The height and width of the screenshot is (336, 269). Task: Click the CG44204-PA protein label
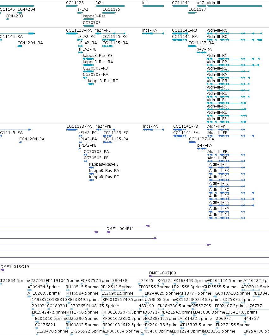32,139
